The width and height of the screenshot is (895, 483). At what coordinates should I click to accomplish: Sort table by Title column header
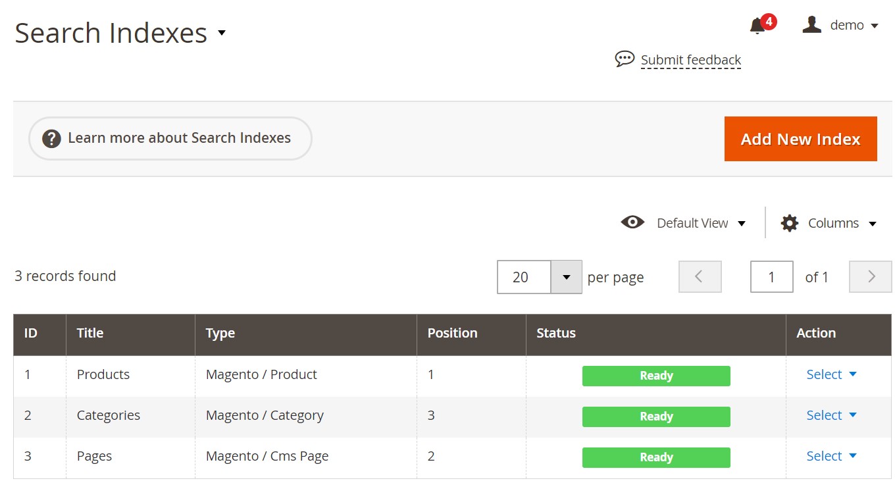(x=90, y=333)
